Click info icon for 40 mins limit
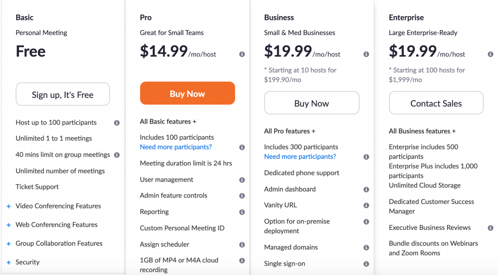This screenshot has height=275, width=498. 117,155
